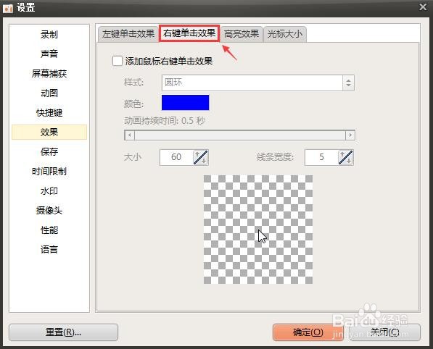The height and width of the screenshot is (349, 433).
Task: Select the 右键单击效果 tab
Action: 189,33
